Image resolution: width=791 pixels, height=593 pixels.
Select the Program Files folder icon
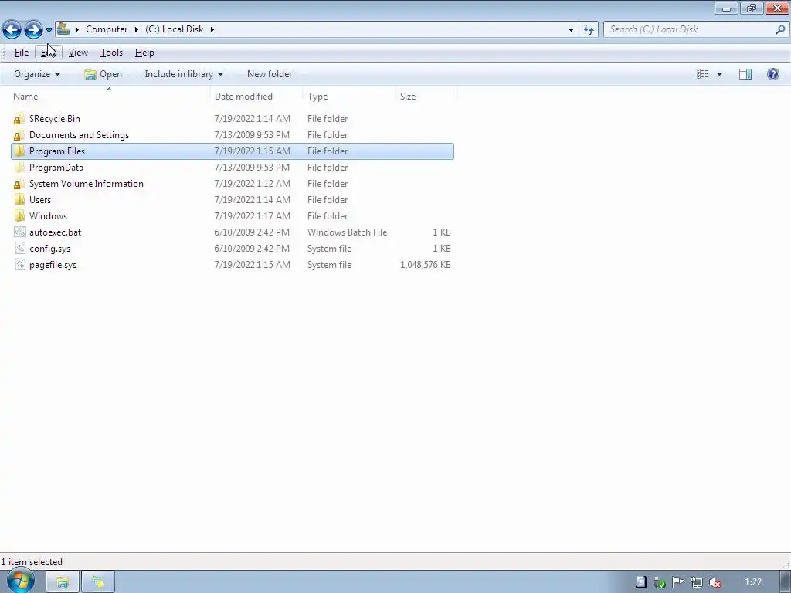point(19,151)
